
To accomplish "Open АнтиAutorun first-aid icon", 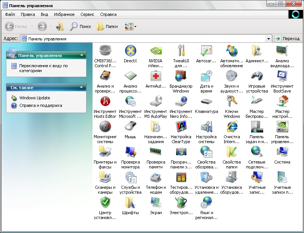I will point(156,79).
